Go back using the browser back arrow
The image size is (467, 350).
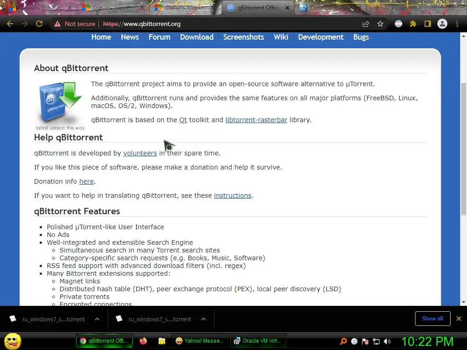pyautogui.click(x=10, y=24)
